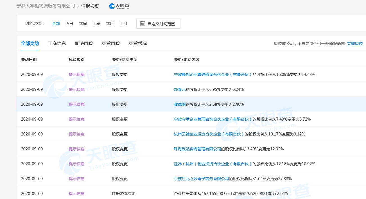Click the 风险级别 column header
This screenshot has height=199, width=366.
coord(76,60)
